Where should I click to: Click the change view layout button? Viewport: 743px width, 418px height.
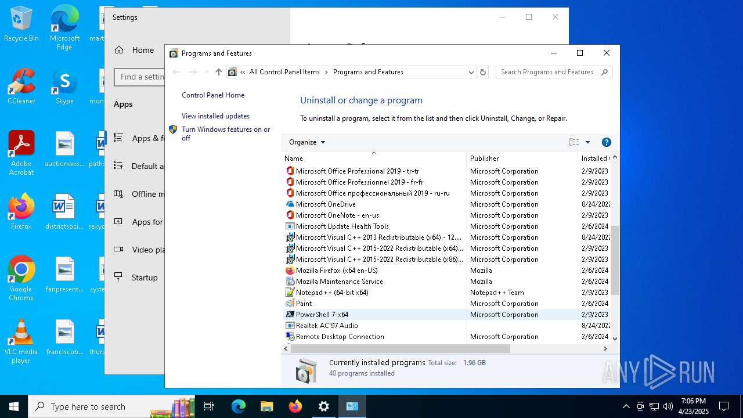[574, 142]
